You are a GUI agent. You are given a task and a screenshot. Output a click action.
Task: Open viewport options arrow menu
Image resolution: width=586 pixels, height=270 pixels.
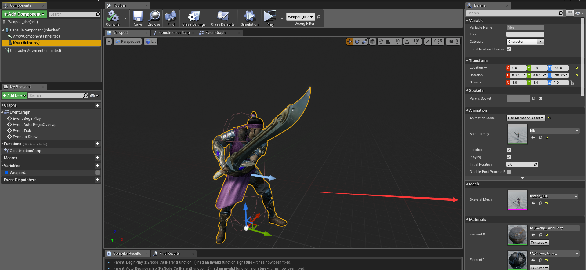pos(109,42)
